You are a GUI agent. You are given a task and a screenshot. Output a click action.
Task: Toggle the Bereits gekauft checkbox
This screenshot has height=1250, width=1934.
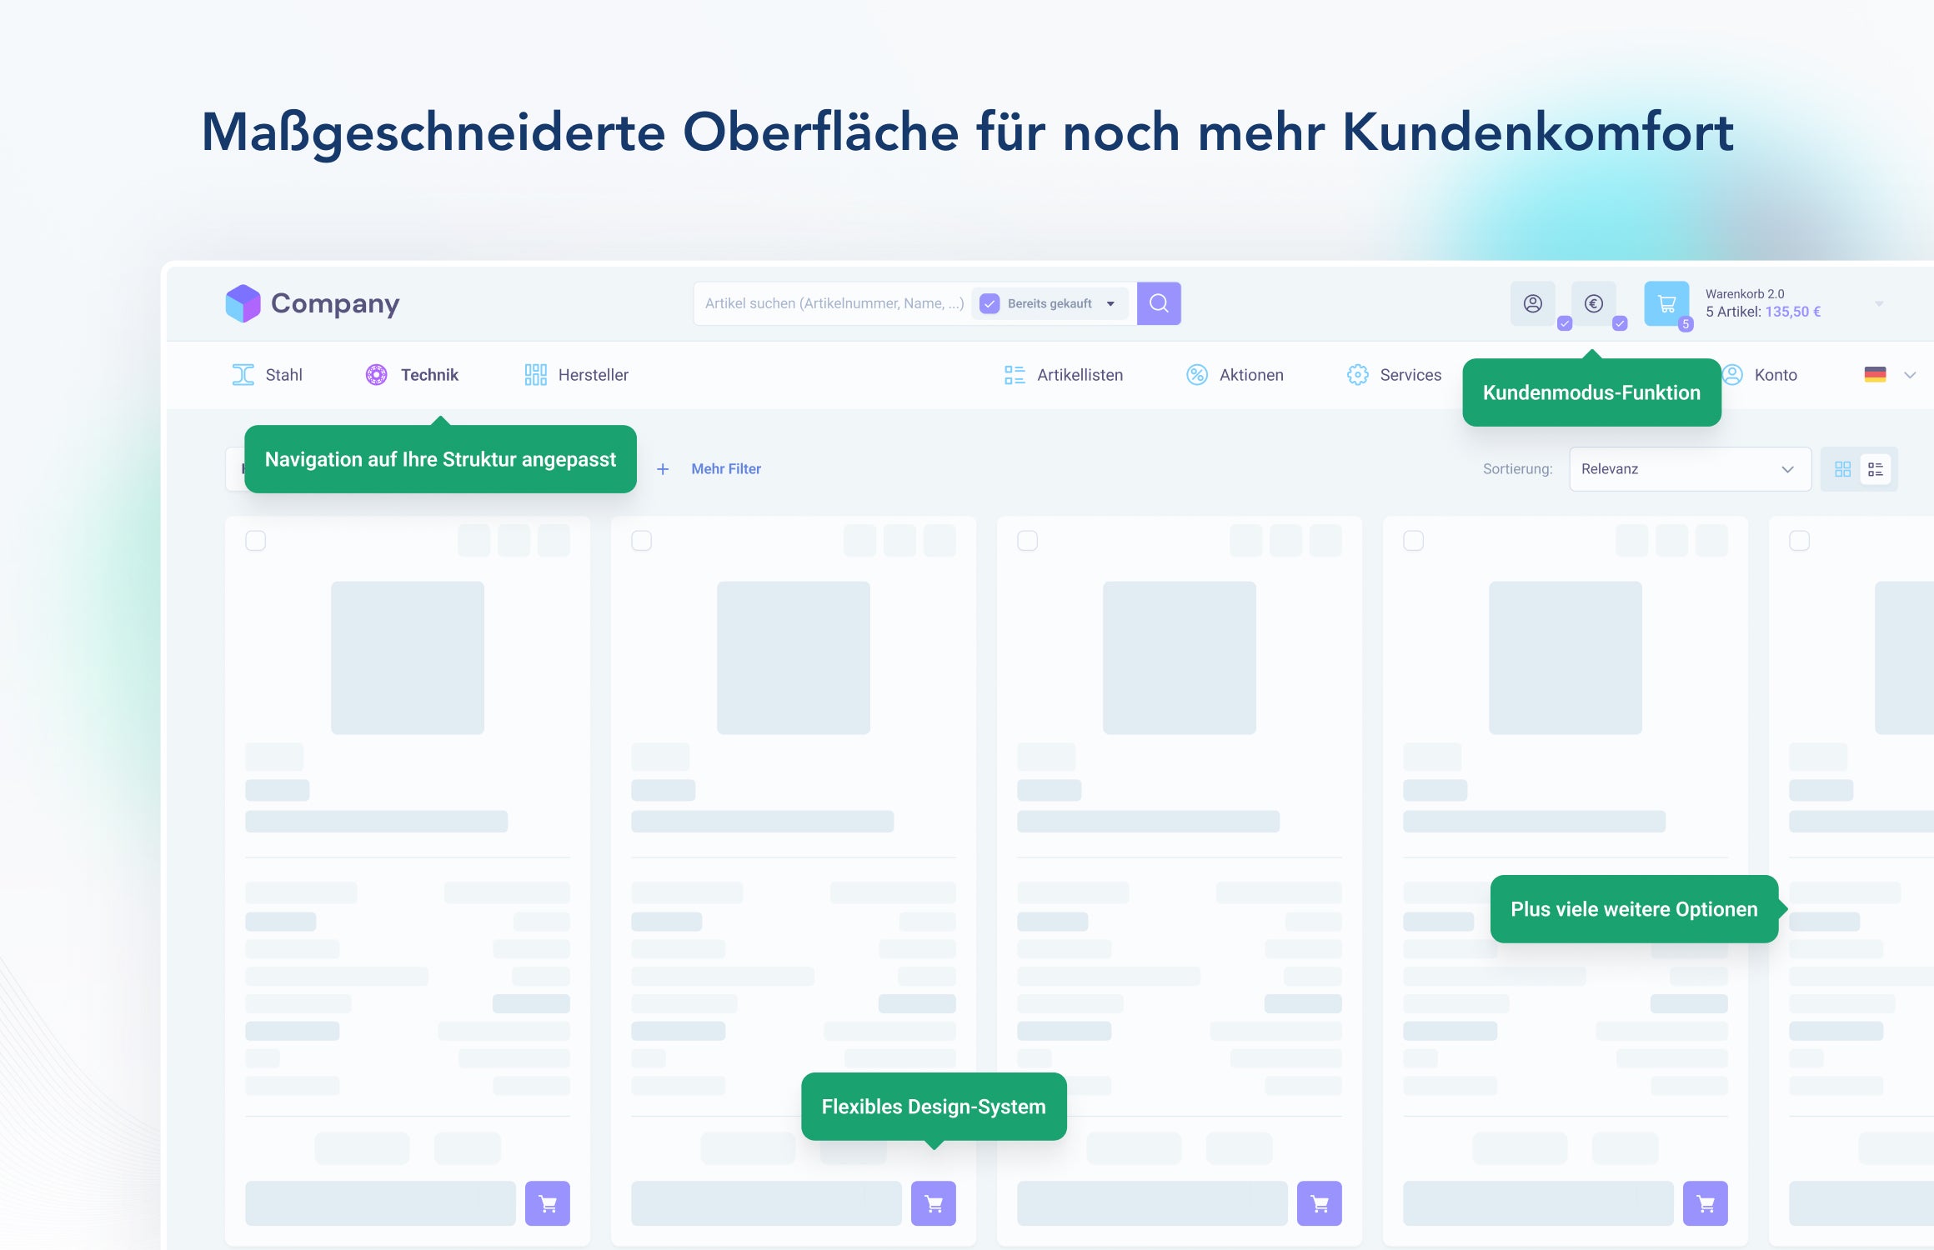[x=990, y=303]
